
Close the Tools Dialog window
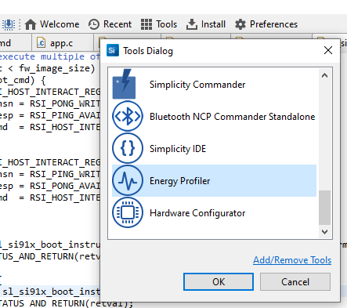[328, 50]
